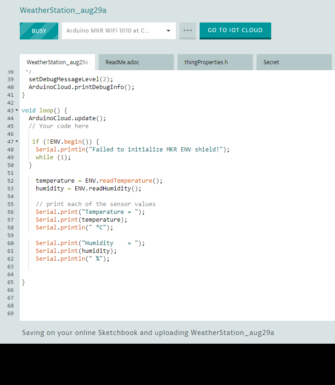Collapse the if (!ENV.begin()) block fold arrow

click(17, 142)
